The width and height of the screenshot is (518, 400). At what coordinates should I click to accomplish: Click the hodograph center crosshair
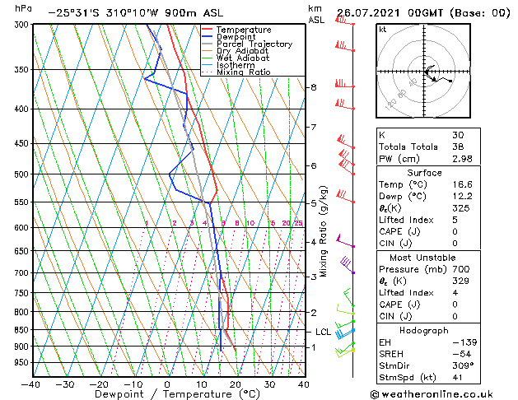424,72
